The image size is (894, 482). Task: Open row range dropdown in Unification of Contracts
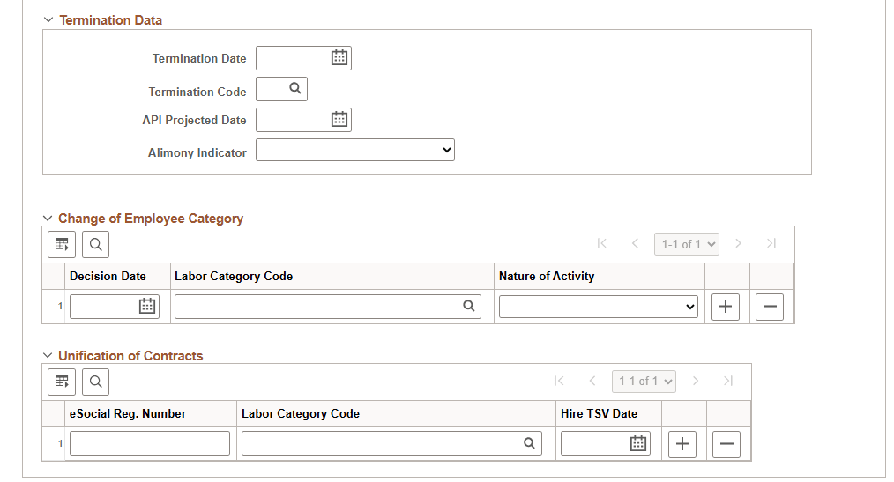click(644, 382)
